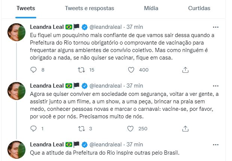Share the second tweet via share icon
The width and height of the screenshot is (232, 161).
185,128
